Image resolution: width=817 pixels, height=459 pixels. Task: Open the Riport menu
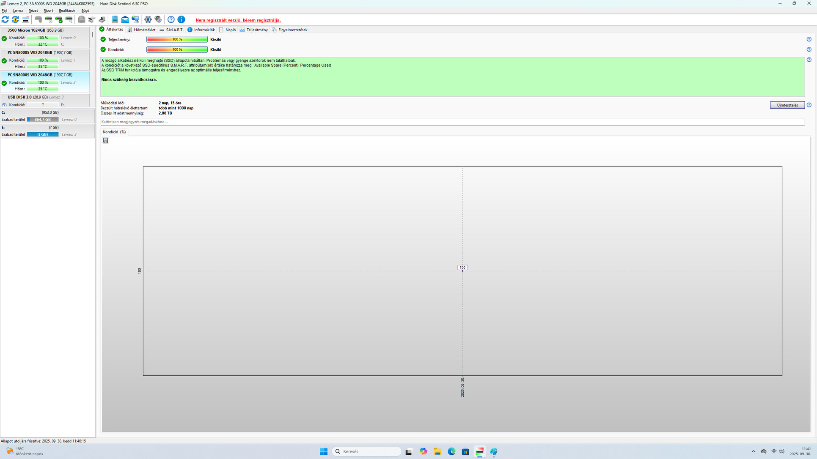(x=48, y=11)
